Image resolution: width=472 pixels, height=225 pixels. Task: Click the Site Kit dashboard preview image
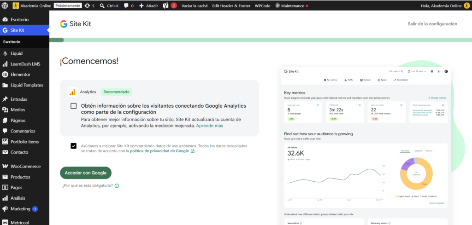(366, 145)
